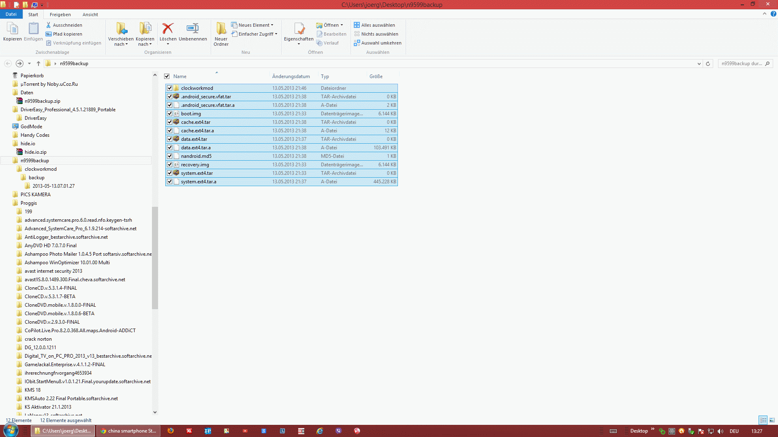The width and height of the screenshot is (778, 437).
Task: Click the forward navigation arrow
Action: coord(19,64)
